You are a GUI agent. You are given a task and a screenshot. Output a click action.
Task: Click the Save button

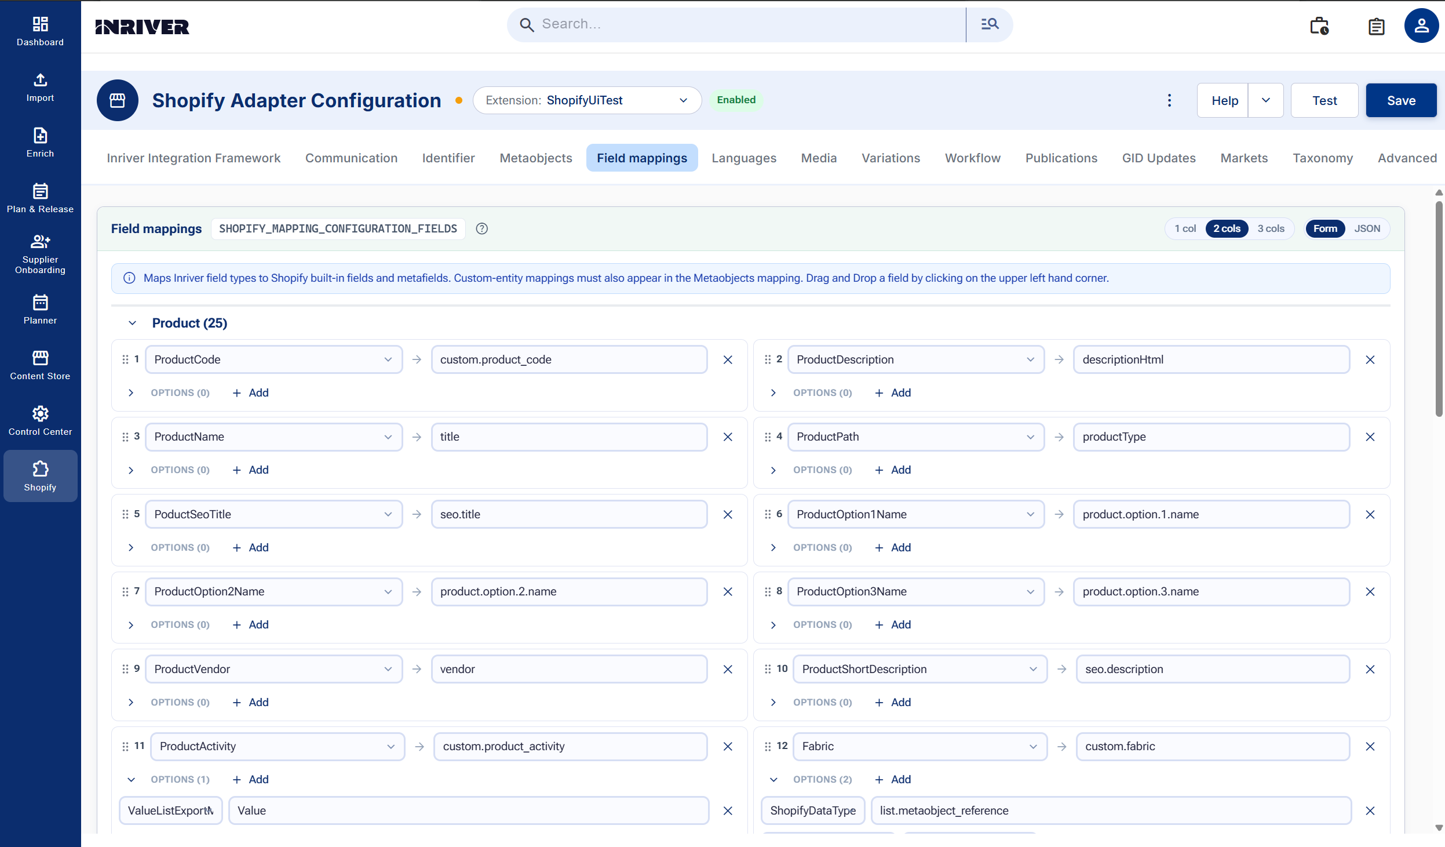(x=1401, y=100)
